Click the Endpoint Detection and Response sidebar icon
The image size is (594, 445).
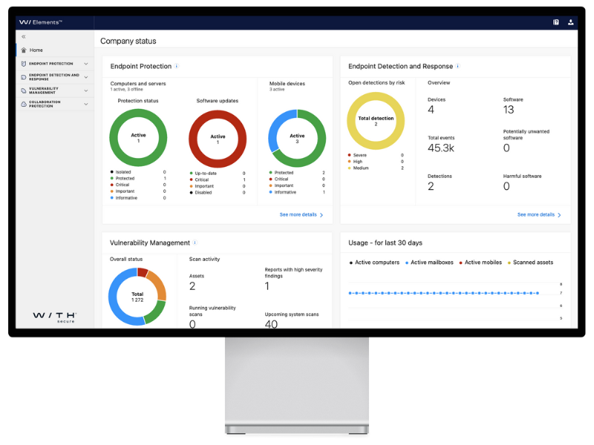click(x=24, y=76)
